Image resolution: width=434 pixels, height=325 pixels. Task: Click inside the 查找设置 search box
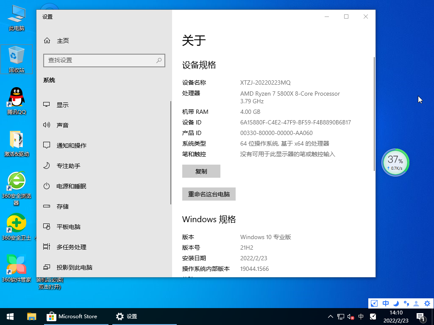tap(104, 61)
